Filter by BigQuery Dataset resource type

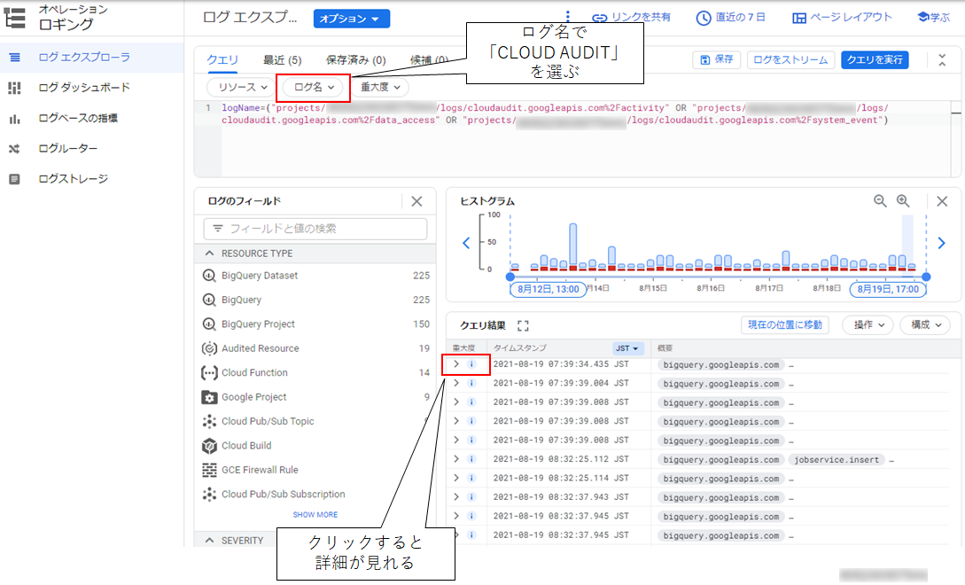click(x=315, y=276)
